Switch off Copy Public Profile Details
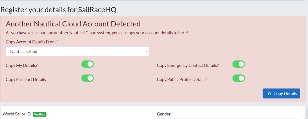 click(239, 78)
